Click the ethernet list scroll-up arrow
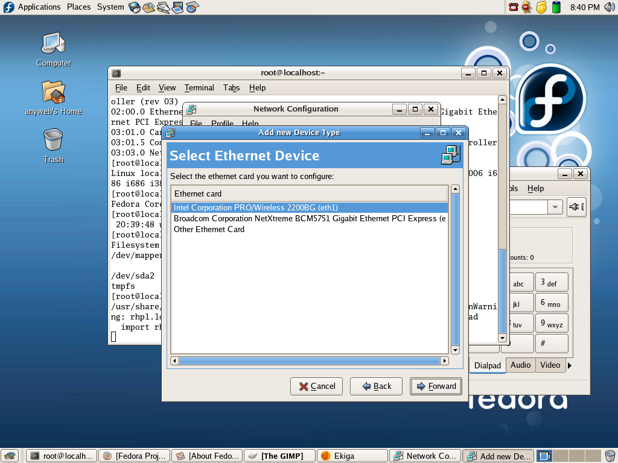Image resolution: width=618 pixels, height=463 pixels. pyautogui.click(x=455, y=189)
